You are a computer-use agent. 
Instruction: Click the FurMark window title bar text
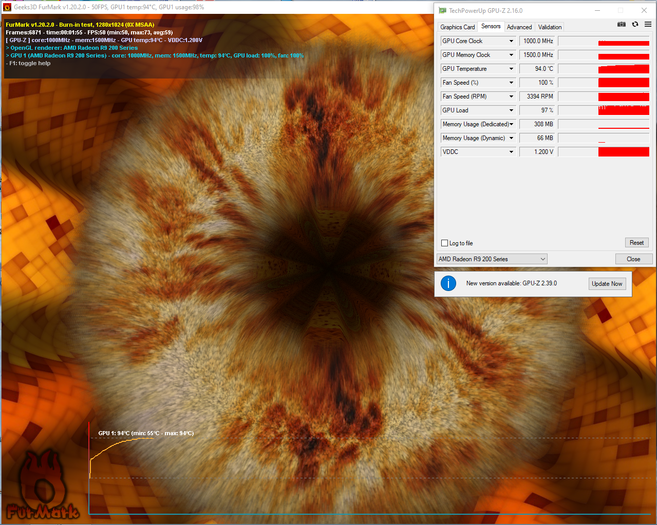pyautogui.click(x=109, y=7)
